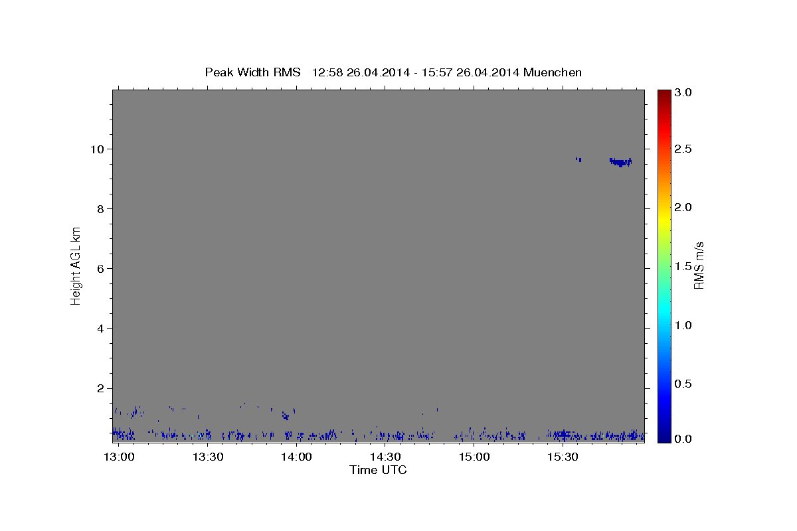Click the colorbar label '1.0'
Viewport: 797px width, 531px height.
click(x=683, y=325)
